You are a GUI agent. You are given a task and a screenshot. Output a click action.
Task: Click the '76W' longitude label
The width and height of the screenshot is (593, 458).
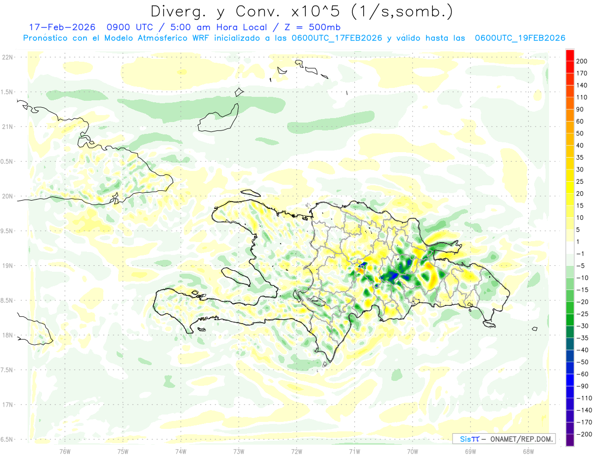click(x=65, y=451)
